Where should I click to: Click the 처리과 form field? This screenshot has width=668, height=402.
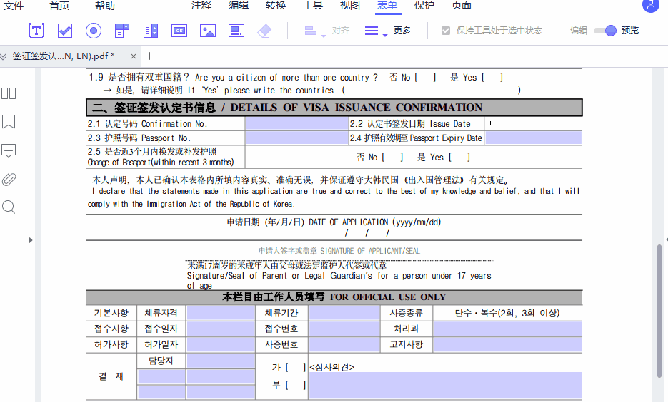coord(508,329)
